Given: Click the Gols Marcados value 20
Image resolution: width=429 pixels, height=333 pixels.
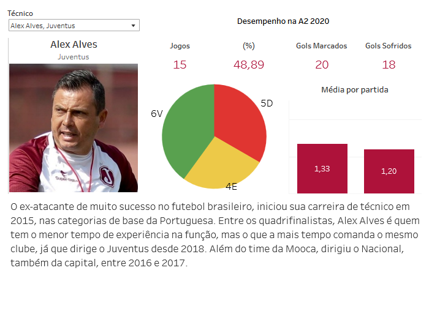Looking at the screenshot, I should [321, 65].
